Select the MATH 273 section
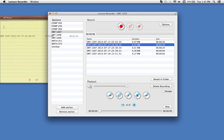This screenshot has width=224, height=140. 67,44
